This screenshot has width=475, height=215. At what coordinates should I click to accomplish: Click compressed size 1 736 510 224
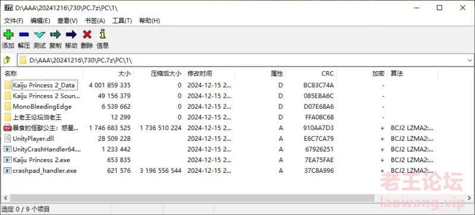160,128
